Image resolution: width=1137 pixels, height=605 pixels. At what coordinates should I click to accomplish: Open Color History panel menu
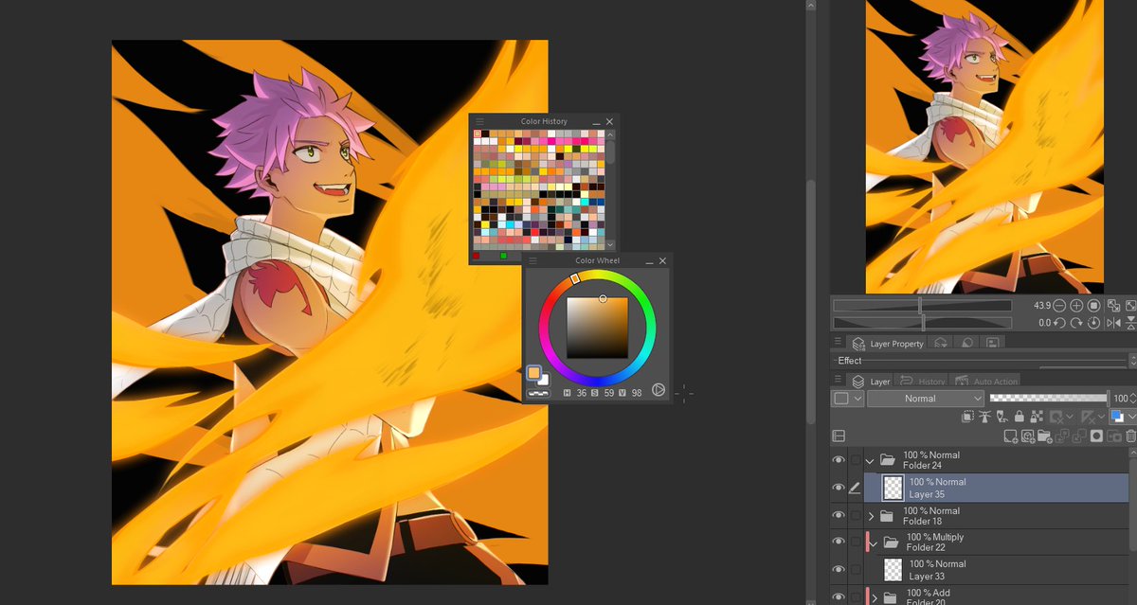pos(479,121)
